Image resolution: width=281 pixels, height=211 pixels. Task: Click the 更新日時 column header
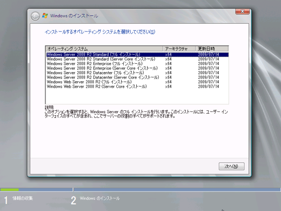point(212,49)
